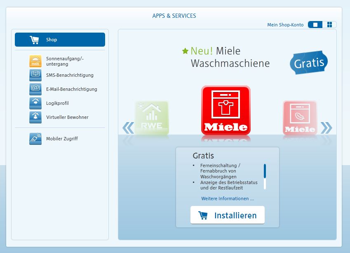Select the faded Miele appliance tile on the right
The width and height of the screenshot is (350, 253).
[x=300, y=118]
